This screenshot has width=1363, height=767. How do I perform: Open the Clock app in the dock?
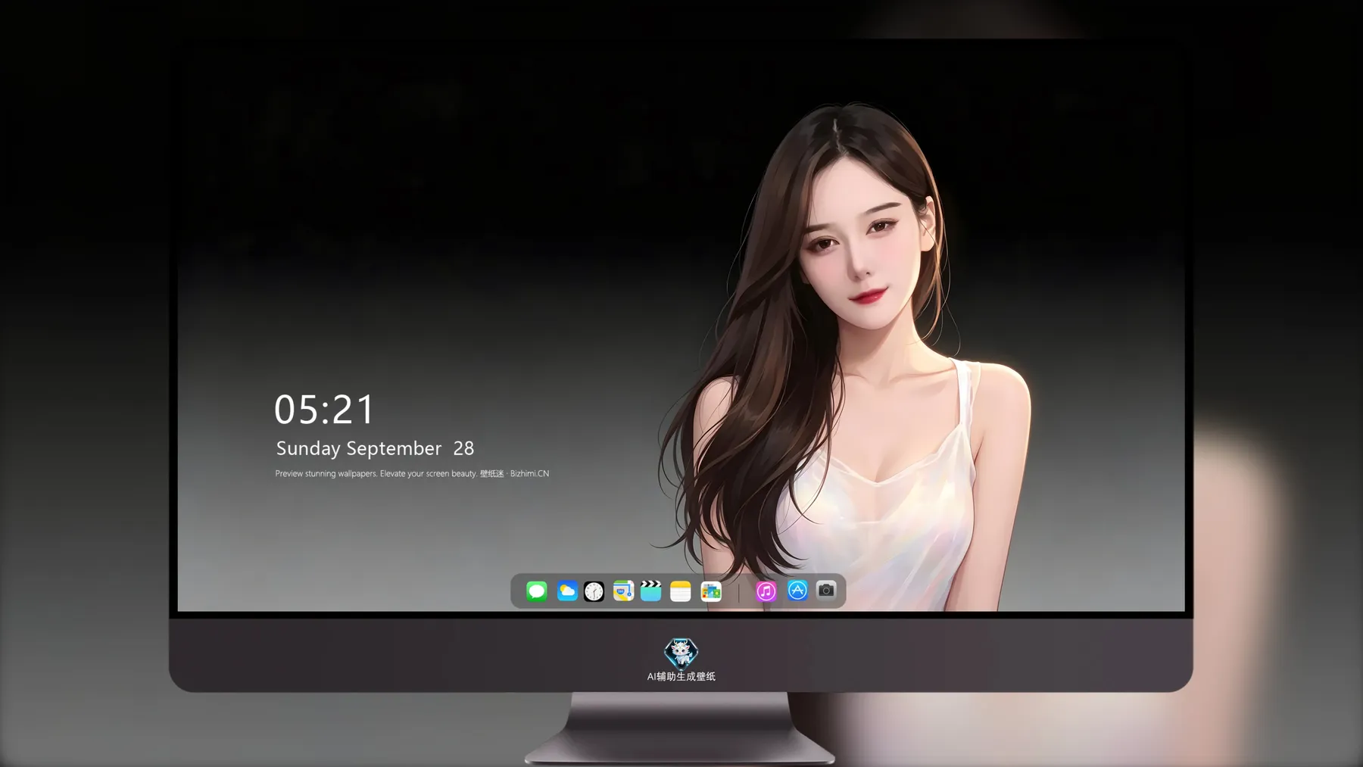594,591
